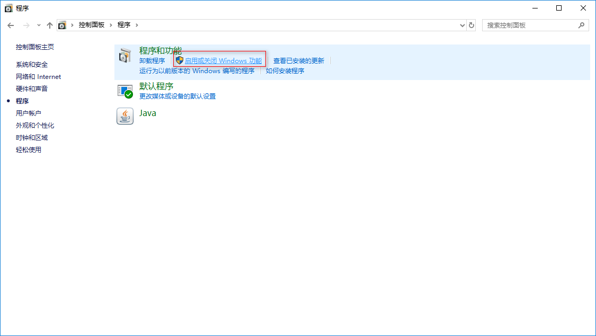
Task: Click the back navigation arrow
Action: click(x=11, y=24)
